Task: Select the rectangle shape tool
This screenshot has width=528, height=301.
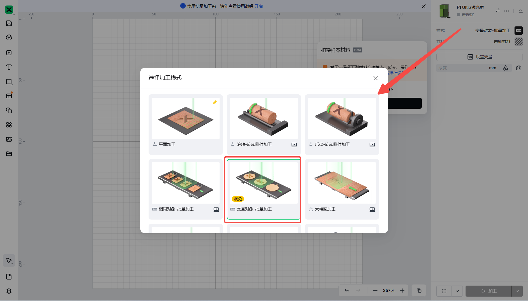Action: coord(9,82)
